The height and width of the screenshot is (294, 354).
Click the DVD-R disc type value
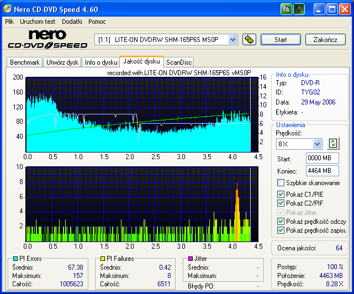[310, 83]
